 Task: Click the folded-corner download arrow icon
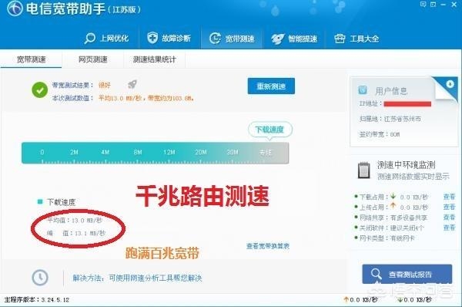point(450,84)
